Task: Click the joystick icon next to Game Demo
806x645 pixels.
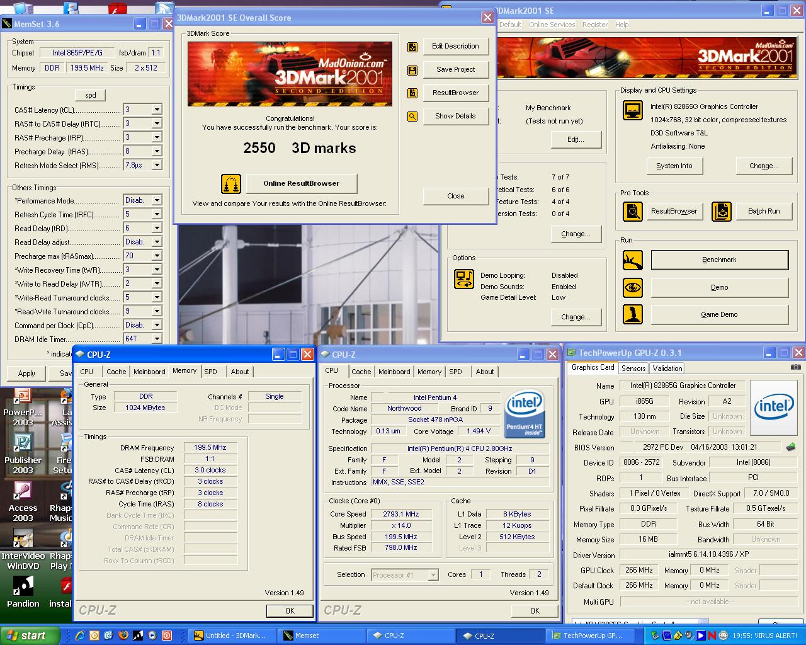Action: click(632, 314)
